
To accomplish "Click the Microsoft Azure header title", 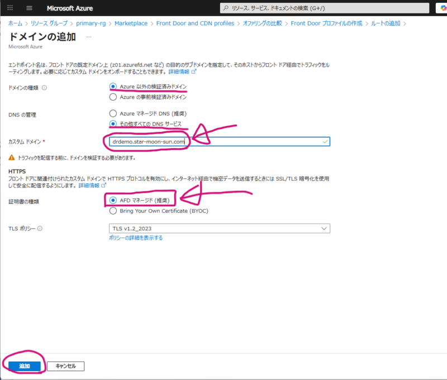I will [70, 8].
